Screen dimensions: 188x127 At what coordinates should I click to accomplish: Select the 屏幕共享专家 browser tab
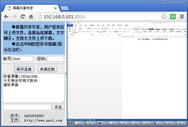click(x=32, y=8)
